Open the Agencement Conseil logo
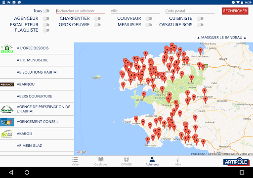Screen dimensions: 253x178 7,122
